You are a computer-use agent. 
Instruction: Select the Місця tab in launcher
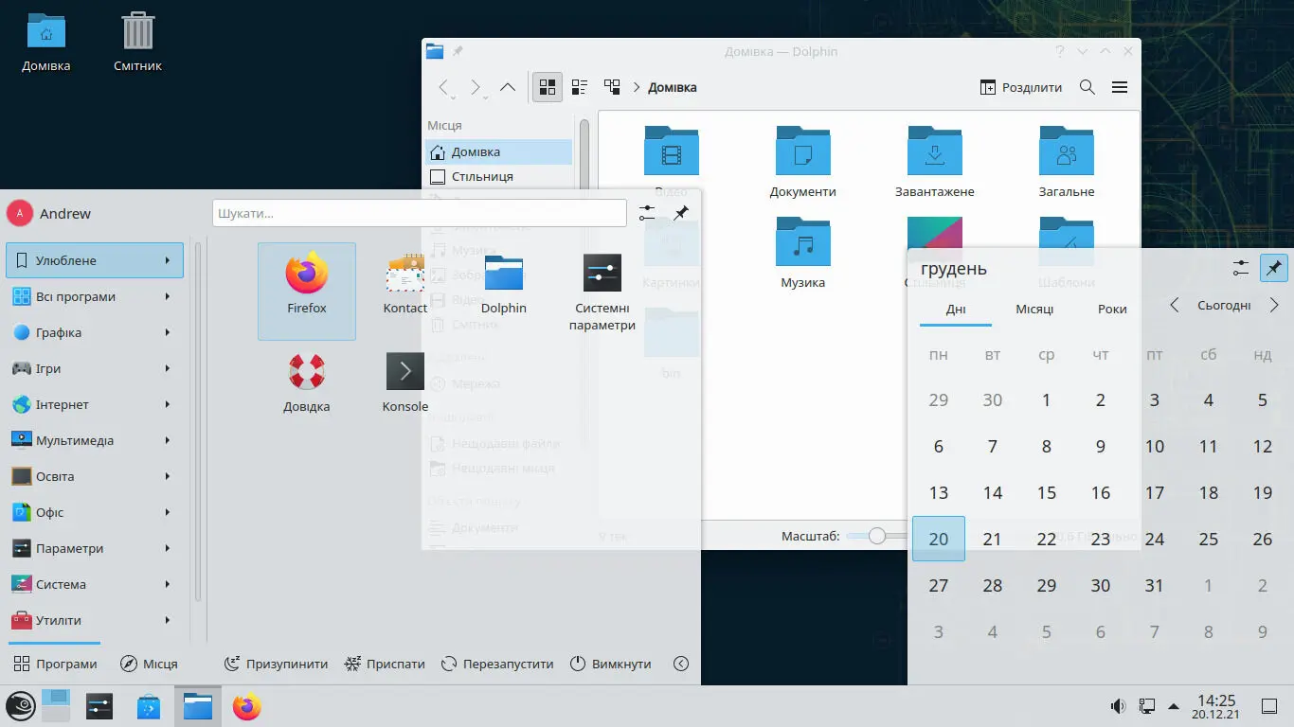[150, 664]
